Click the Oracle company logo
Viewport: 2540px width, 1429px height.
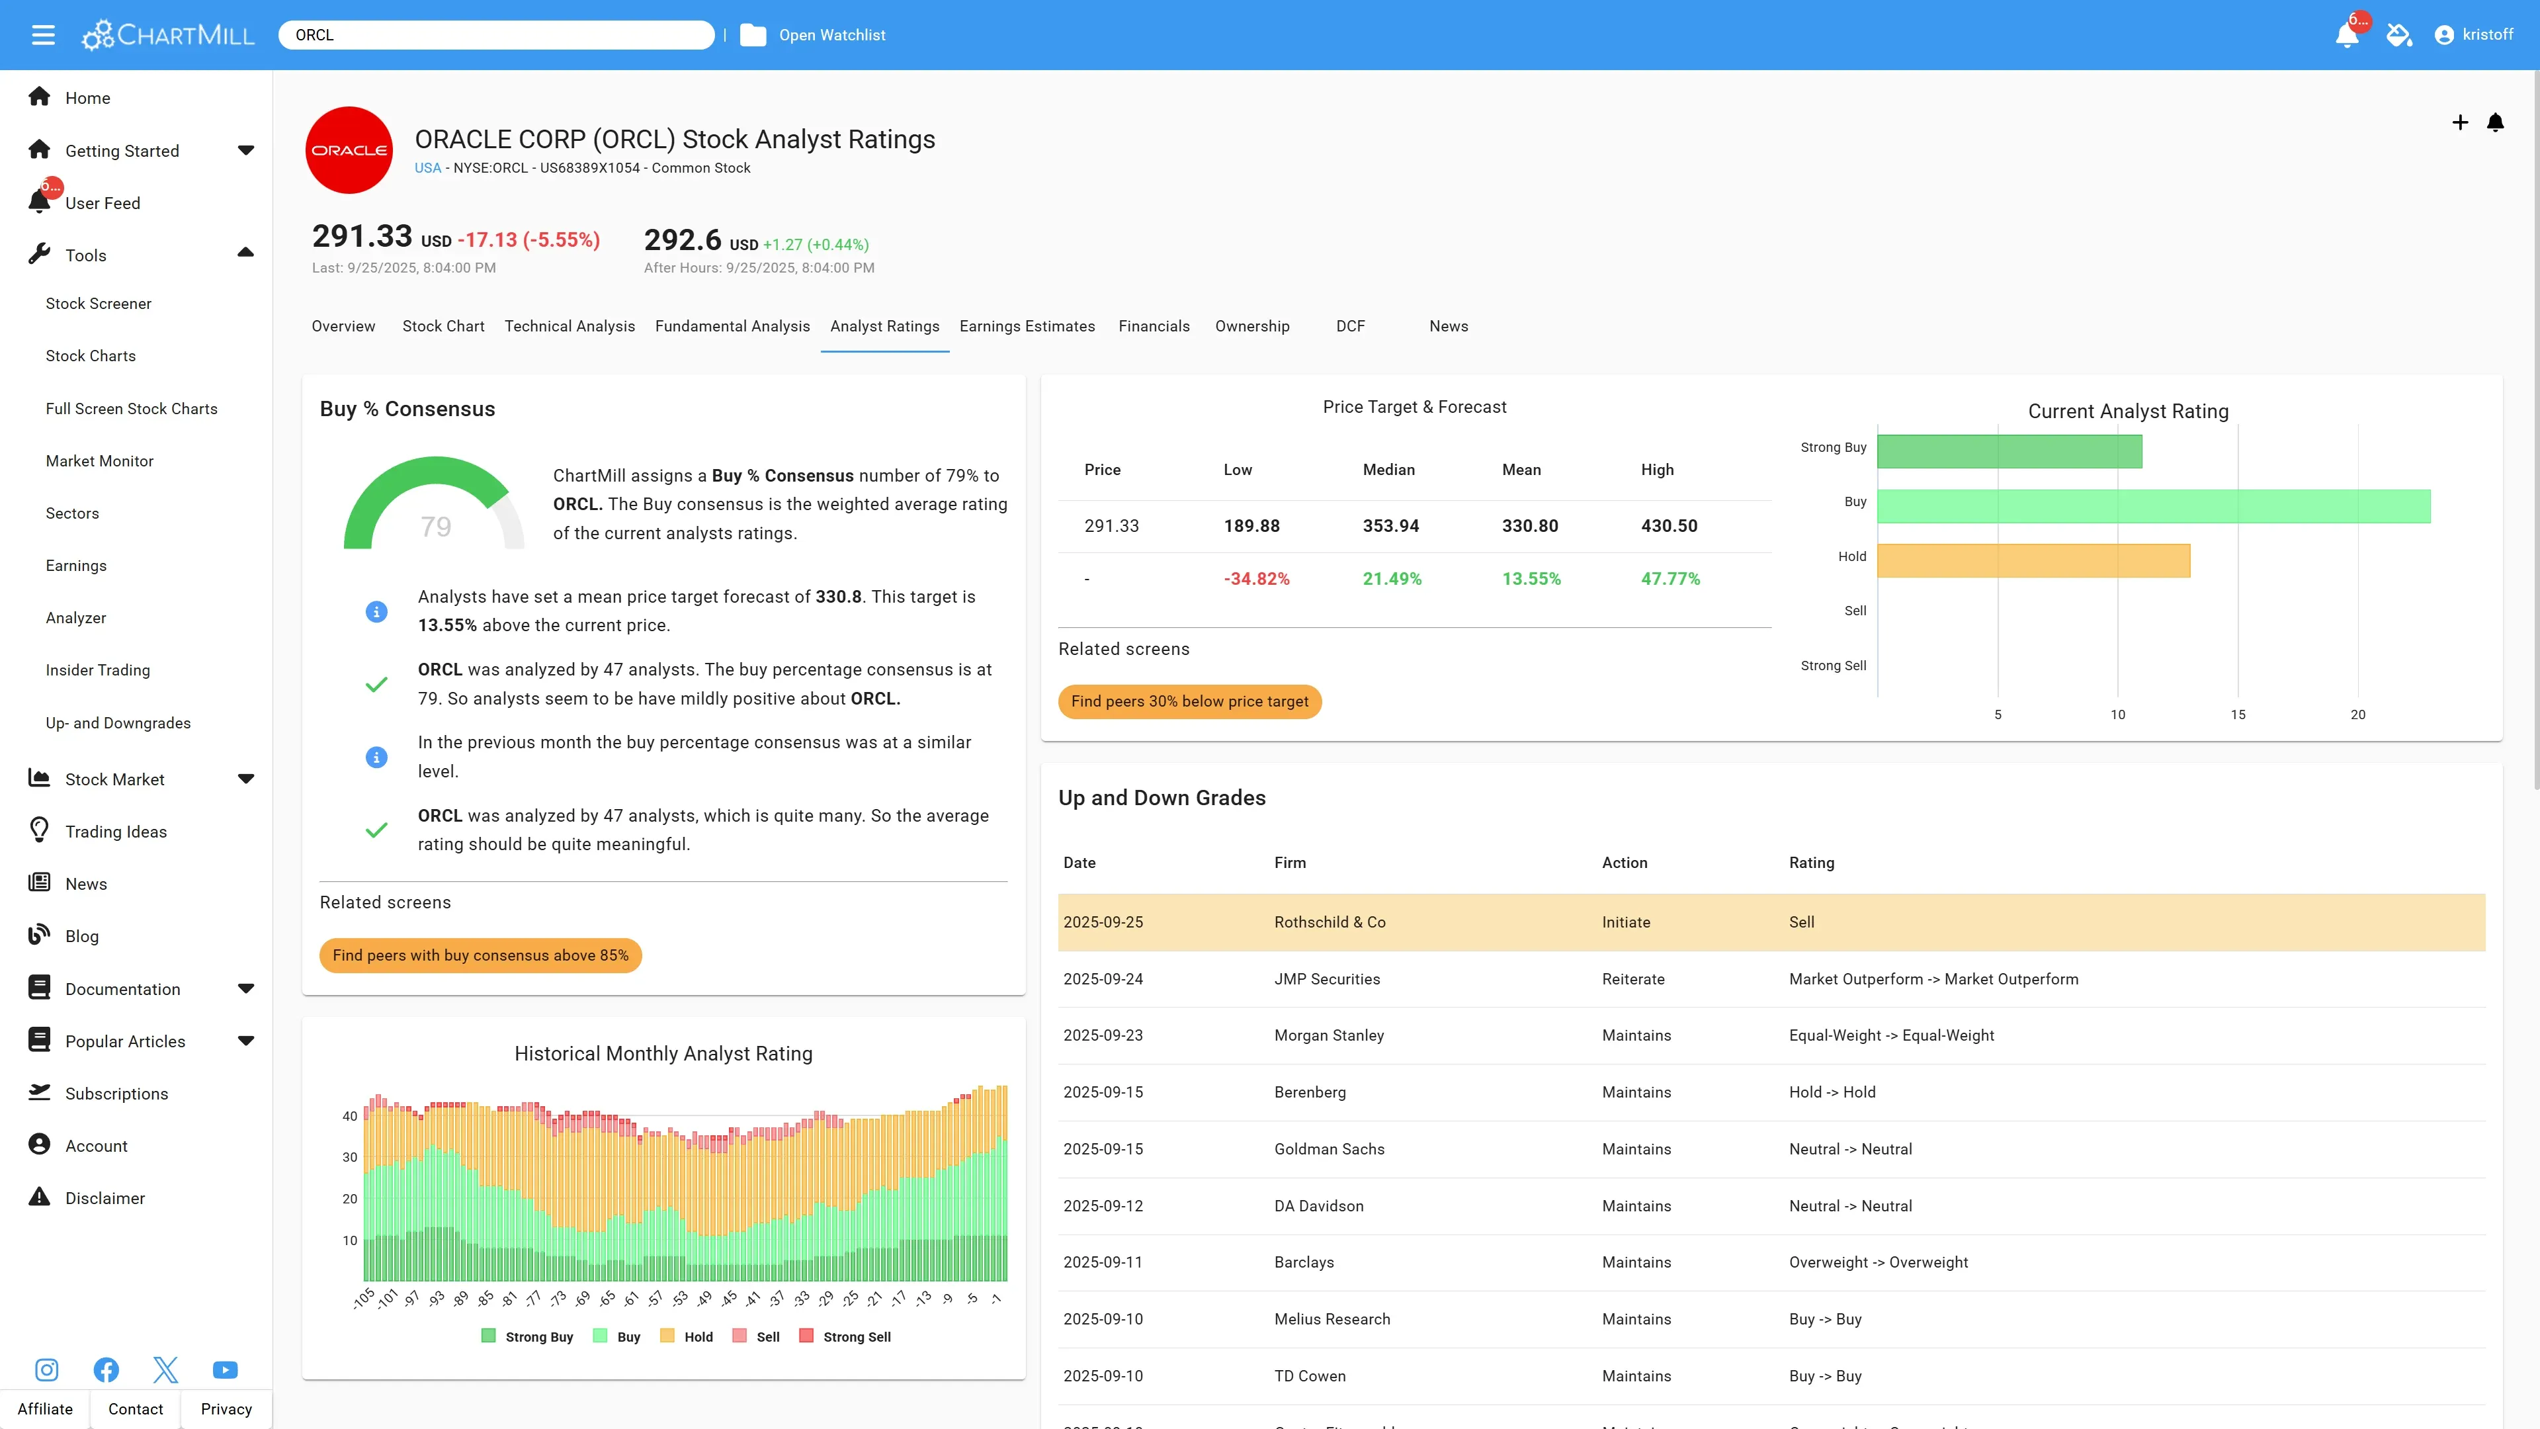click(x=349, y=150)
